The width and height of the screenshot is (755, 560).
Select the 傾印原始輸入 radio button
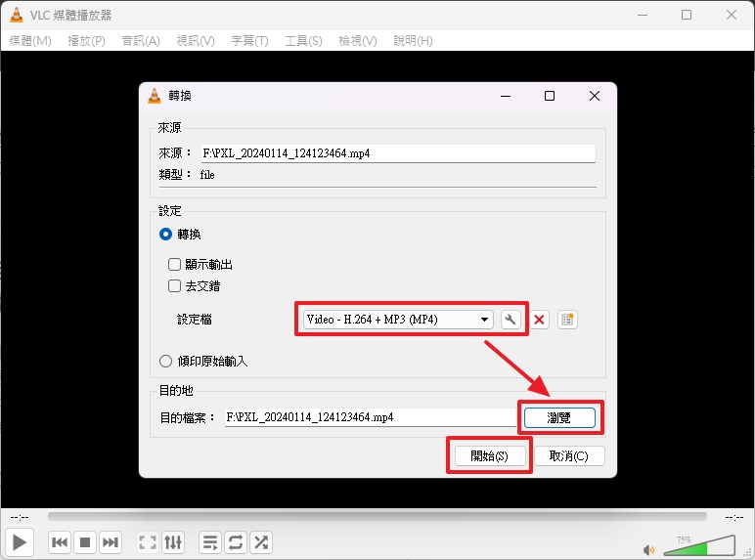coord(166,361)
